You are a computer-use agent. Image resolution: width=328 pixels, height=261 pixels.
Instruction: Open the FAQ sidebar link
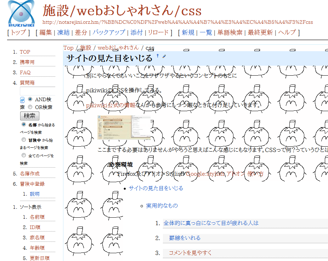[25, 72]
